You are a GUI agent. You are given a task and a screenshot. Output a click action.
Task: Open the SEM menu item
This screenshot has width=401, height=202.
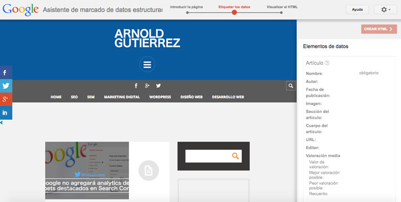pos(91,97)
